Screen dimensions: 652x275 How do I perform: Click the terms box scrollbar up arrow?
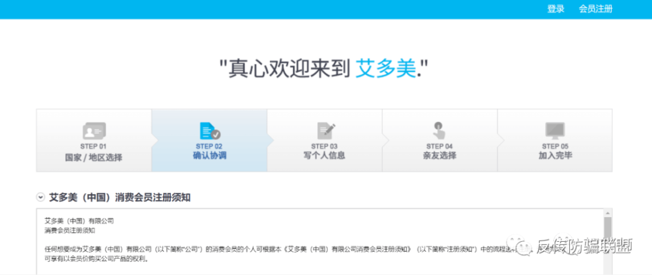608,212
